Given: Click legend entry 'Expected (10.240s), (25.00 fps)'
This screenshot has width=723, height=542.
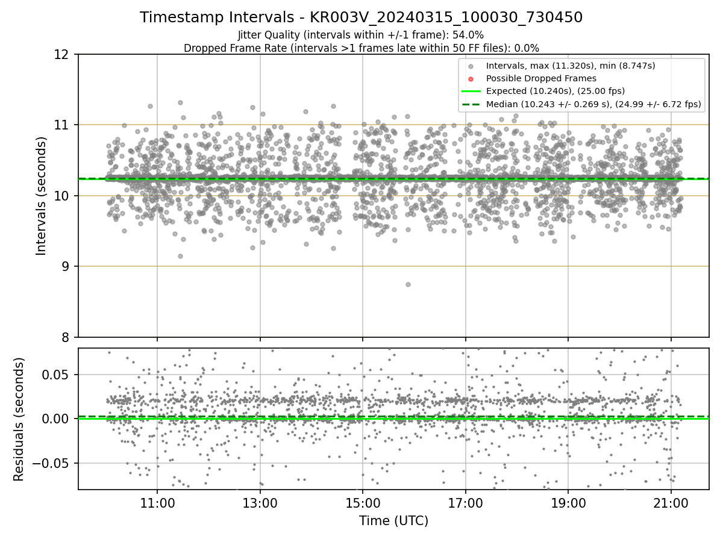Looking at the screenshot, I should pos(555,91).
